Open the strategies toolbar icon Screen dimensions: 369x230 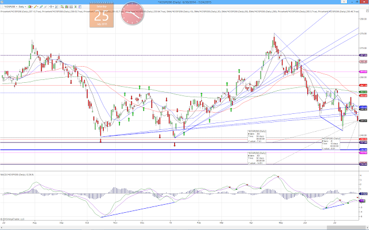[x=76, y=7]
